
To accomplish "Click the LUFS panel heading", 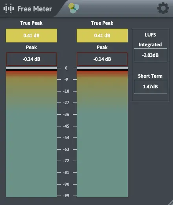I will coord(150,35).
